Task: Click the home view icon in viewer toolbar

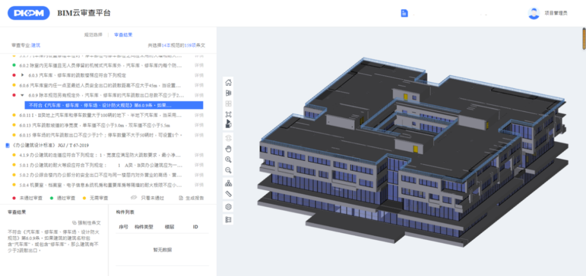Action: coord(228,82)
